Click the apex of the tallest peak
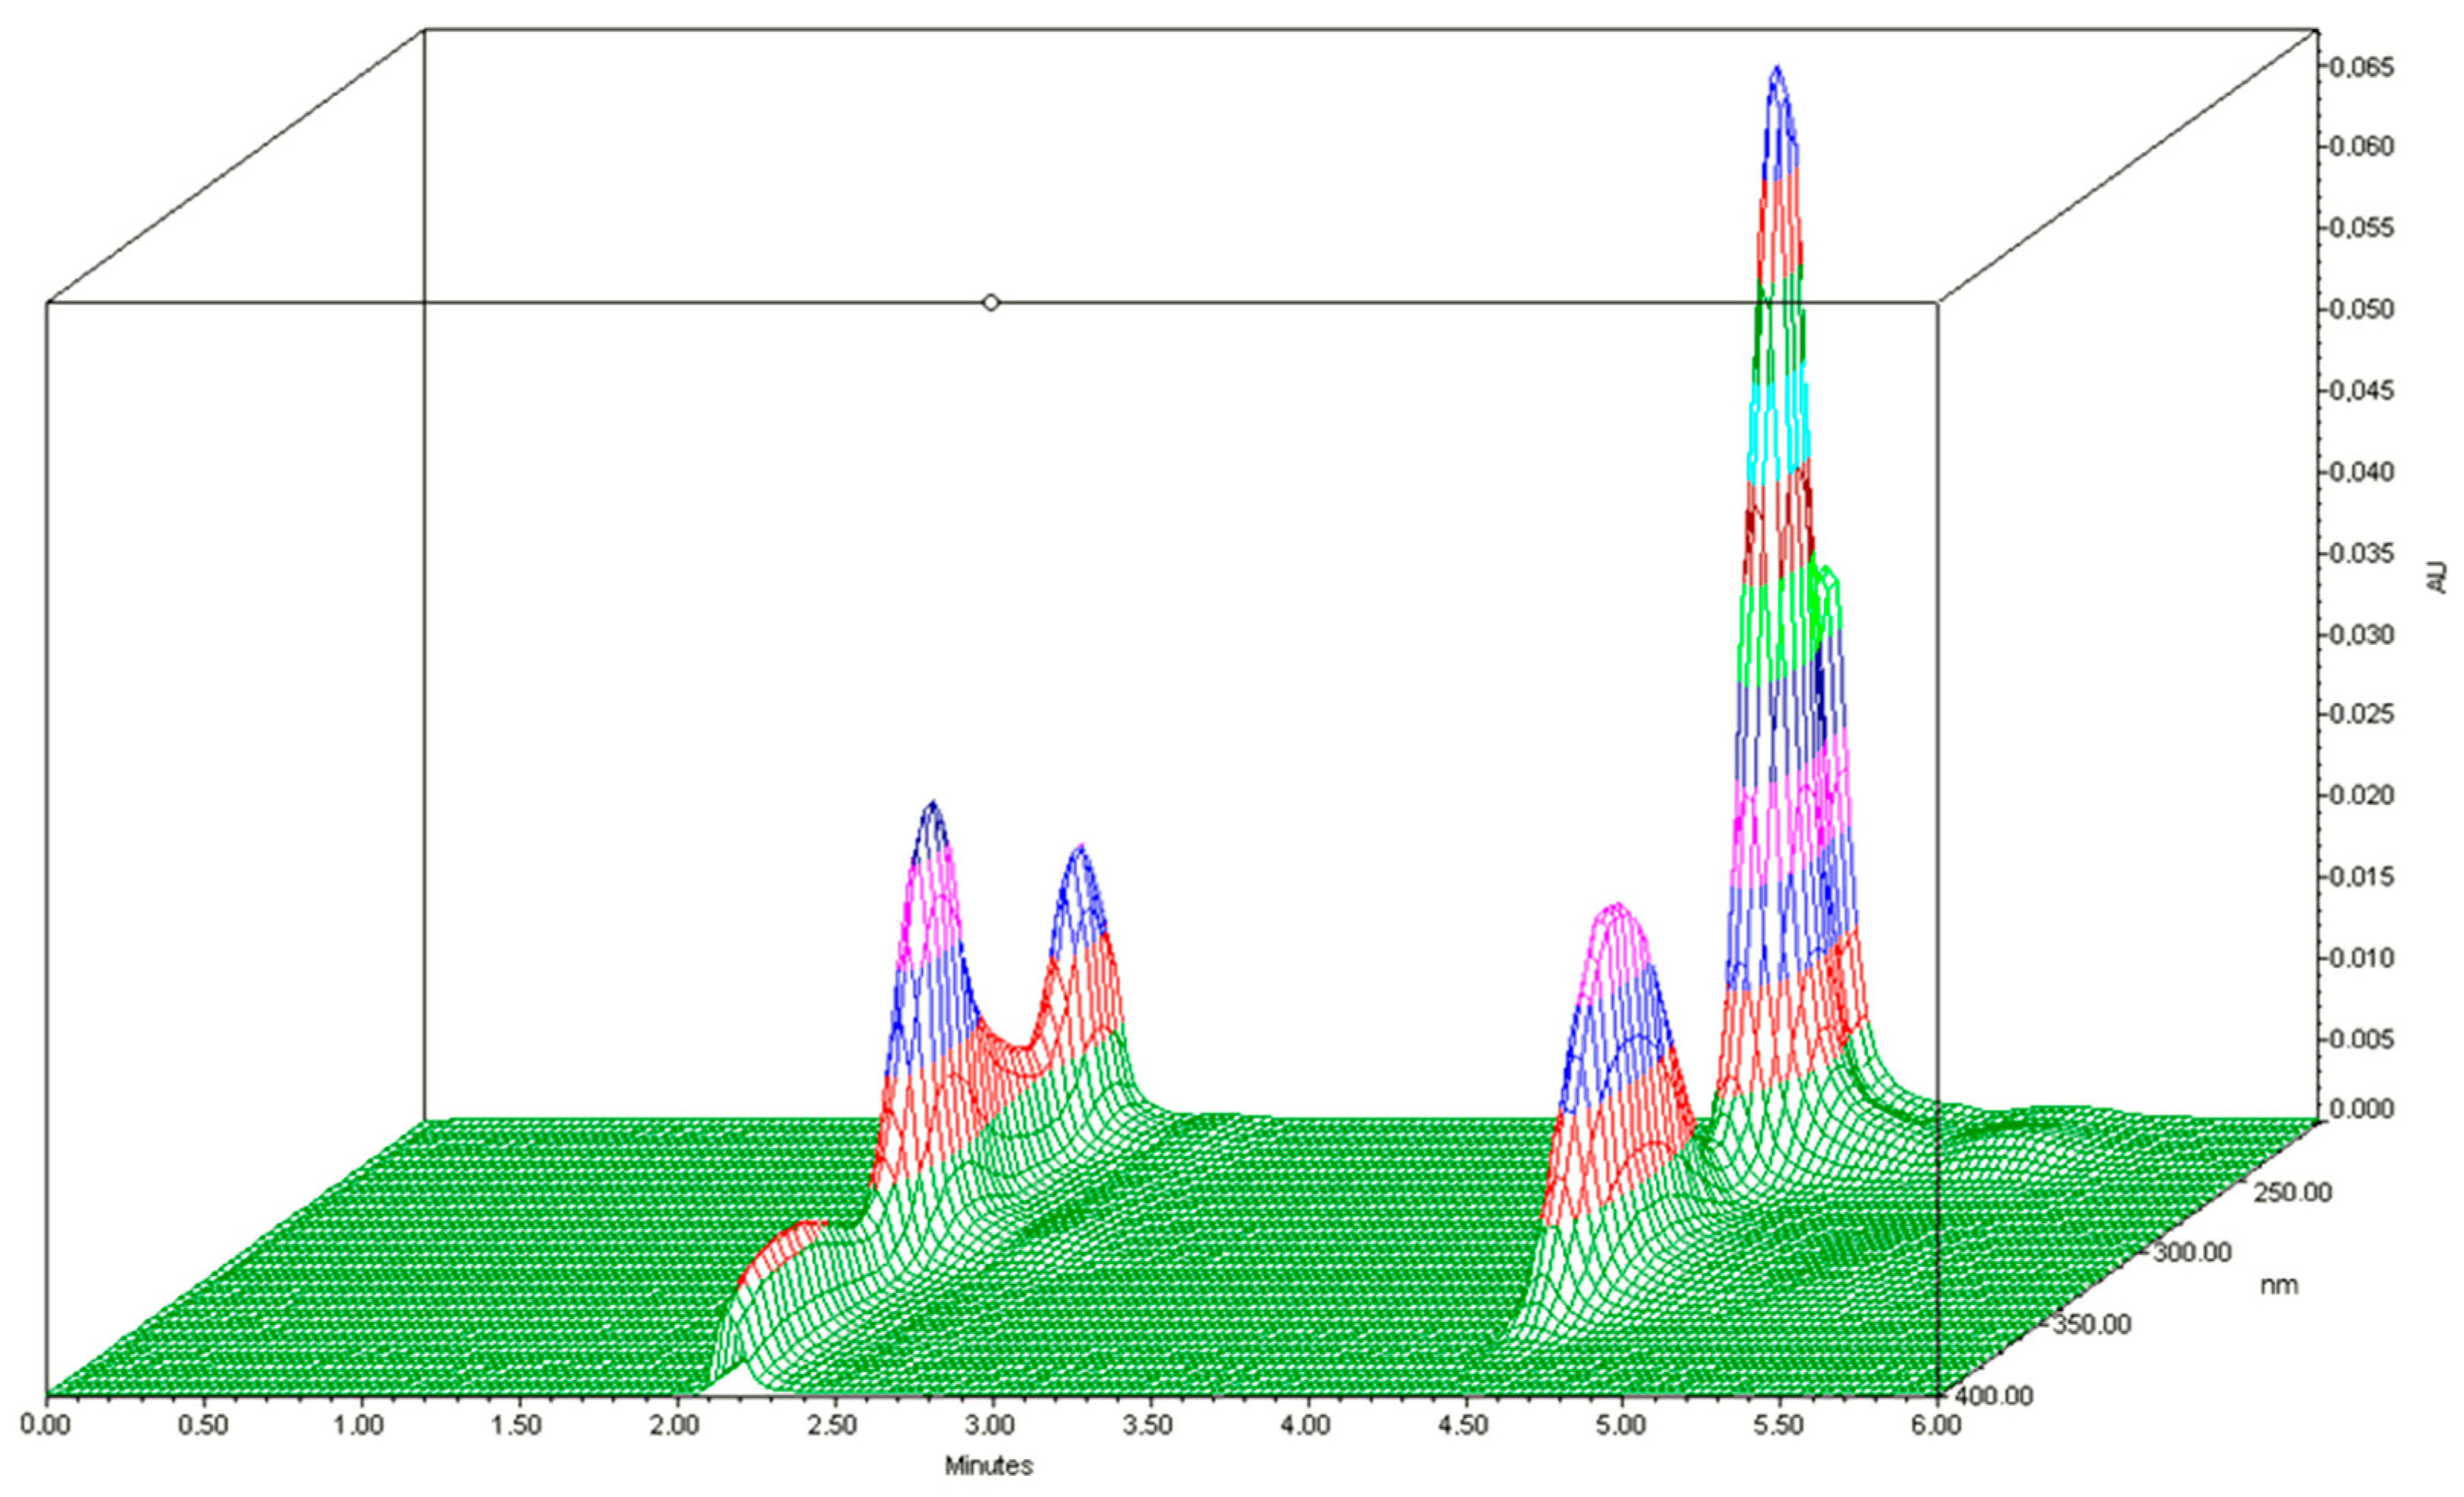The image size is (2464, 1497). pyautogui.click(x=1776, y=70)
